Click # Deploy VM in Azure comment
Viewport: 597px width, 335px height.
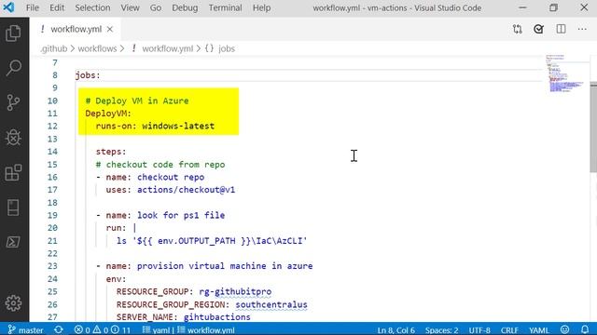[x=137, y=100]
